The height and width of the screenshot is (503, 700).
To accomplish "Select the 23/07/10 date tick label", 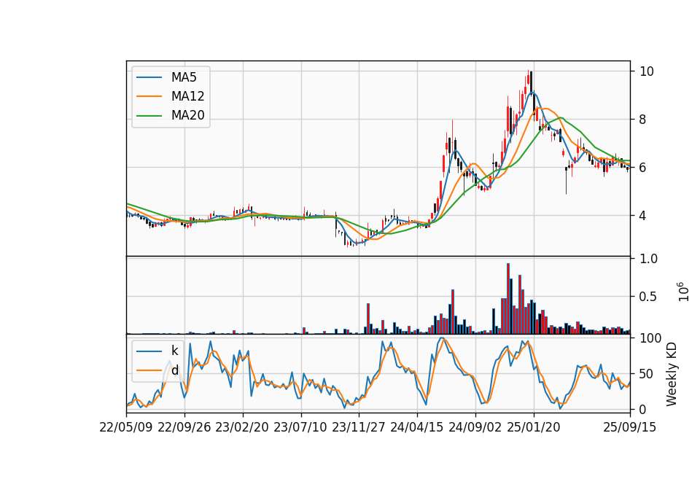I will tap(300, 427).
